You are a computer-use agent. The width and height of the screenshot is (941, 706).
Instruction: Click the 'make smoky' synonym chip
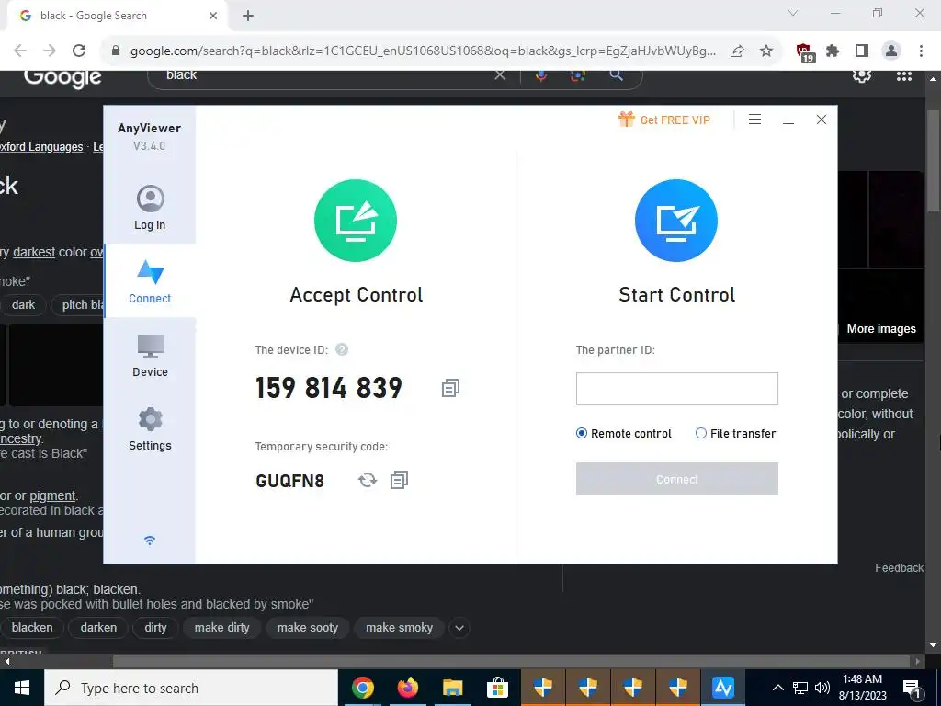399,627
